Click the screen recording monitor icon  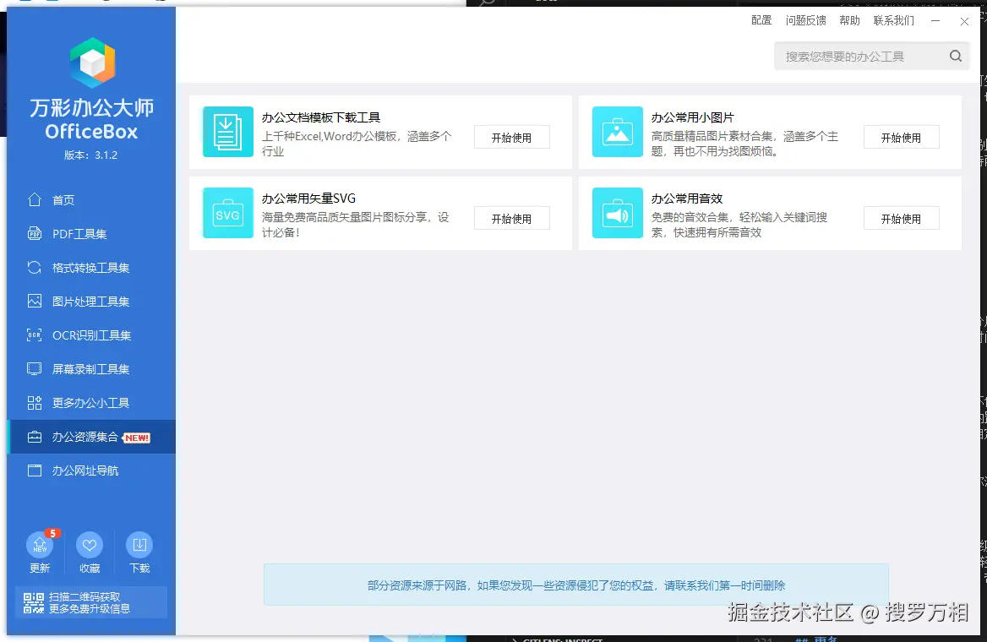tap(35, 369)
